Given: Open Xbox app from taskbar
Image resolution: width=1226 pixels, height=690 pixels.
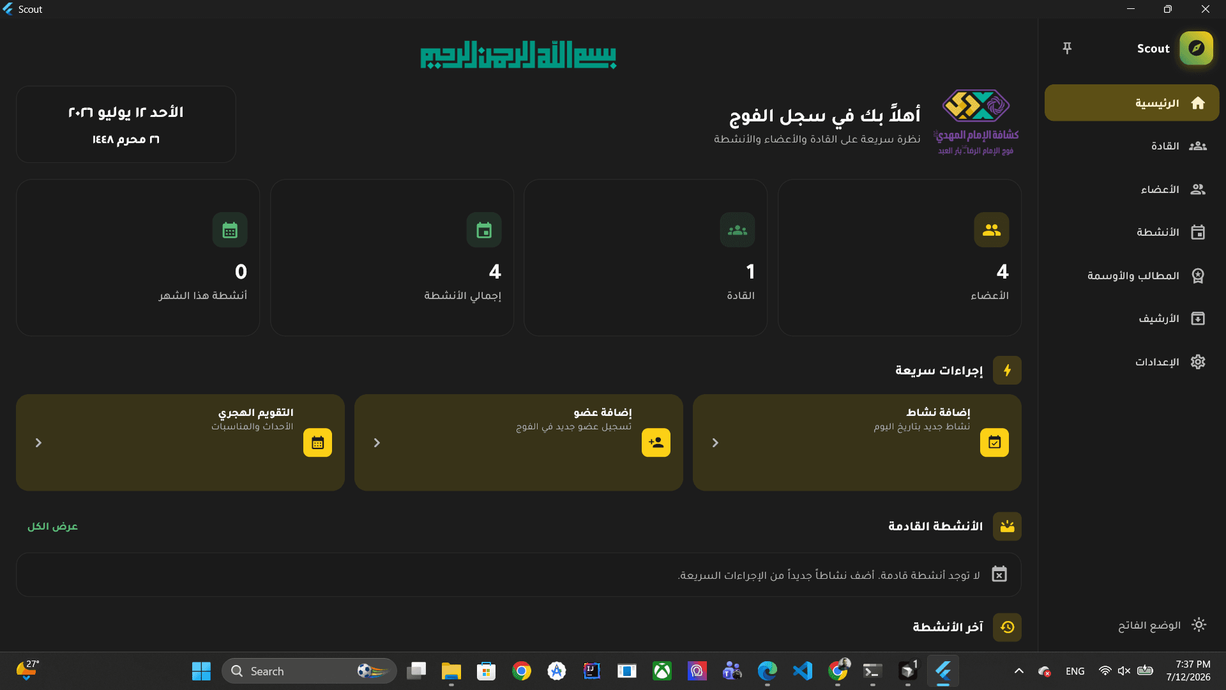Looking at the screenshot, I should coord(662,671).
